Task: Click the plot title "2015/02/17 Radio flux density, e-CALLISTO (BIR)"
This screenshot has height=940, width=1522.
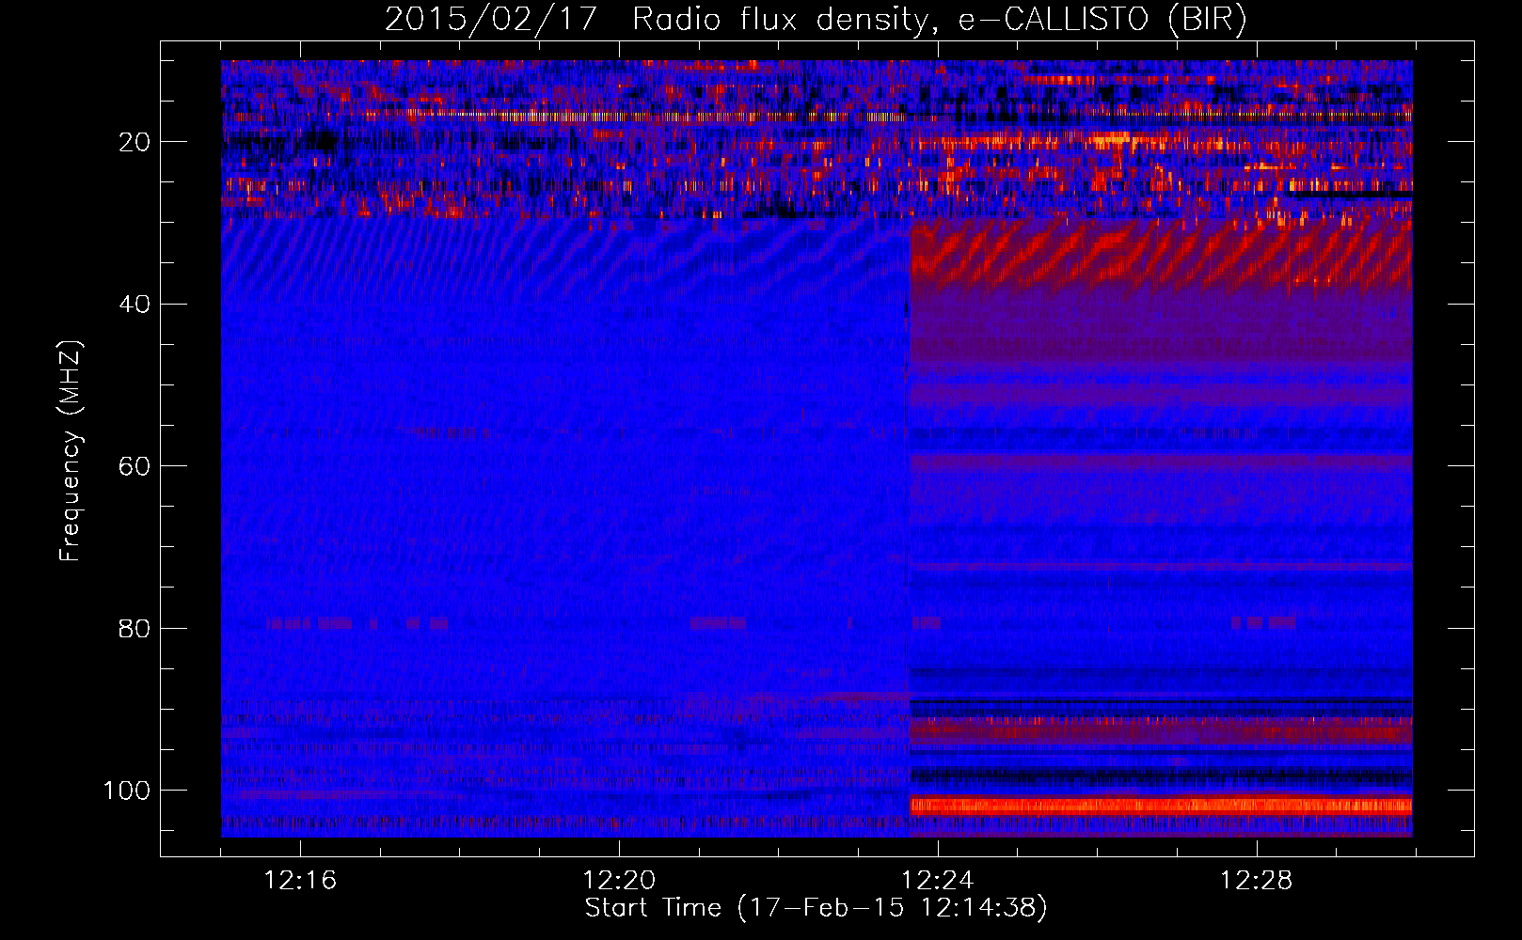Action: pos(816,19)
